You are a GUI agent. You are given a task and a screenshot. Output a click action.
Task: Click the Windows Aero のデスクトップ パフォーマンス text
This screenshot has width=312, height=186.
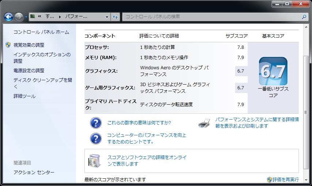click(x=174, y=71)
